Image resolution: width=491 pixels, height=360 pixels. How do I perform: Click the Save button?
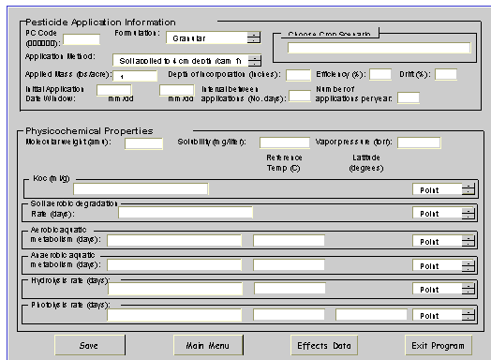tap(90, 345)
